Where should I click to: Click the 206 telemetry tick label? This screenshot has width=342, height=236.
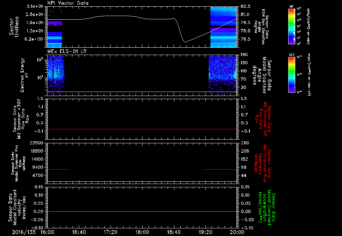[x=245, y=151]
